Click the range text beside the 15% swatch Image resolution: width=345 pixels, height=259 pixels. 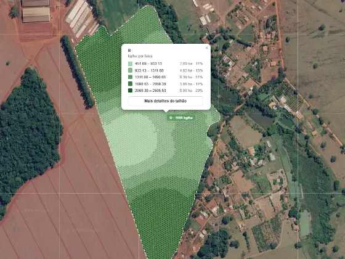pos(149,70)
